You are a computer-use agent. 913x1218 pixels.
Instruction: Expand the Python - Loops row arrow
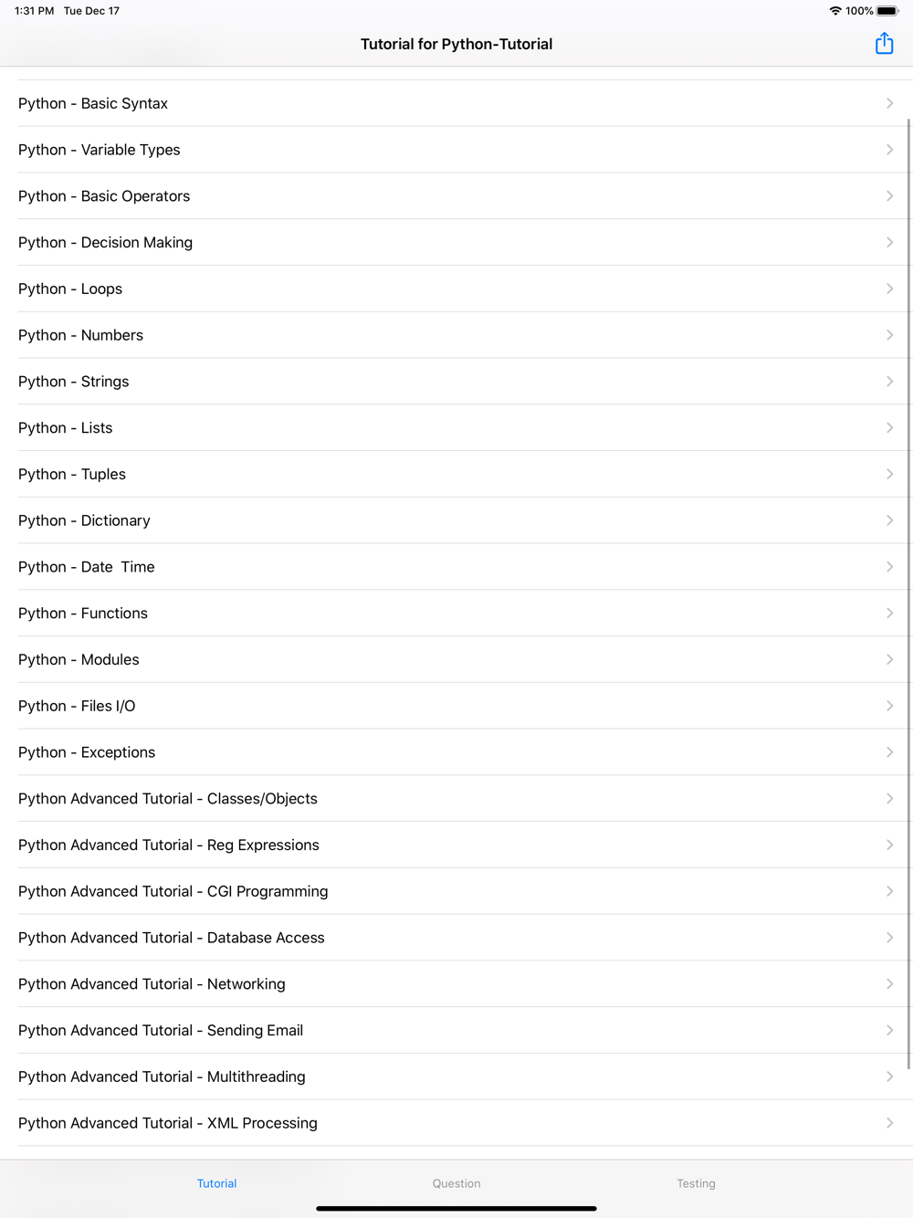pos(889,289)
